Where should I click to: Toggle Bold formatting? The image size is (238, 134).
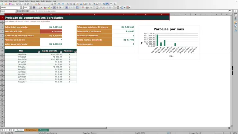34,7
